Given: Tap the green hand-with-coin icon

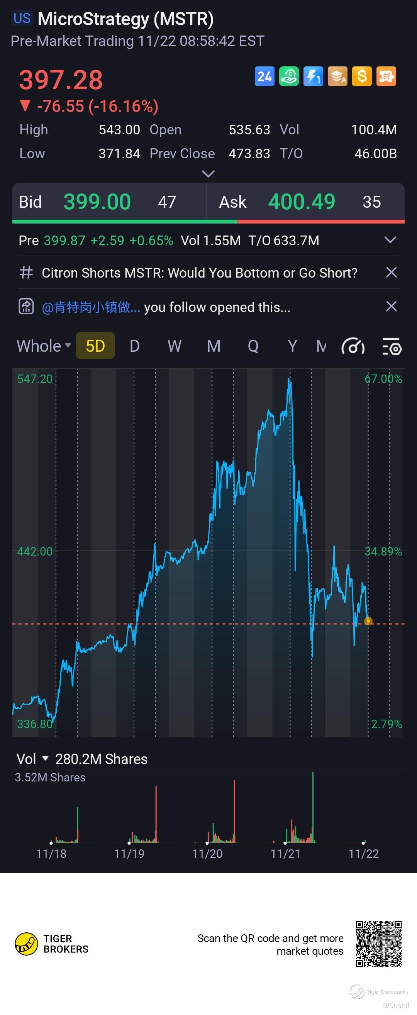Looking at the screenshot, I should pos(289,76).
